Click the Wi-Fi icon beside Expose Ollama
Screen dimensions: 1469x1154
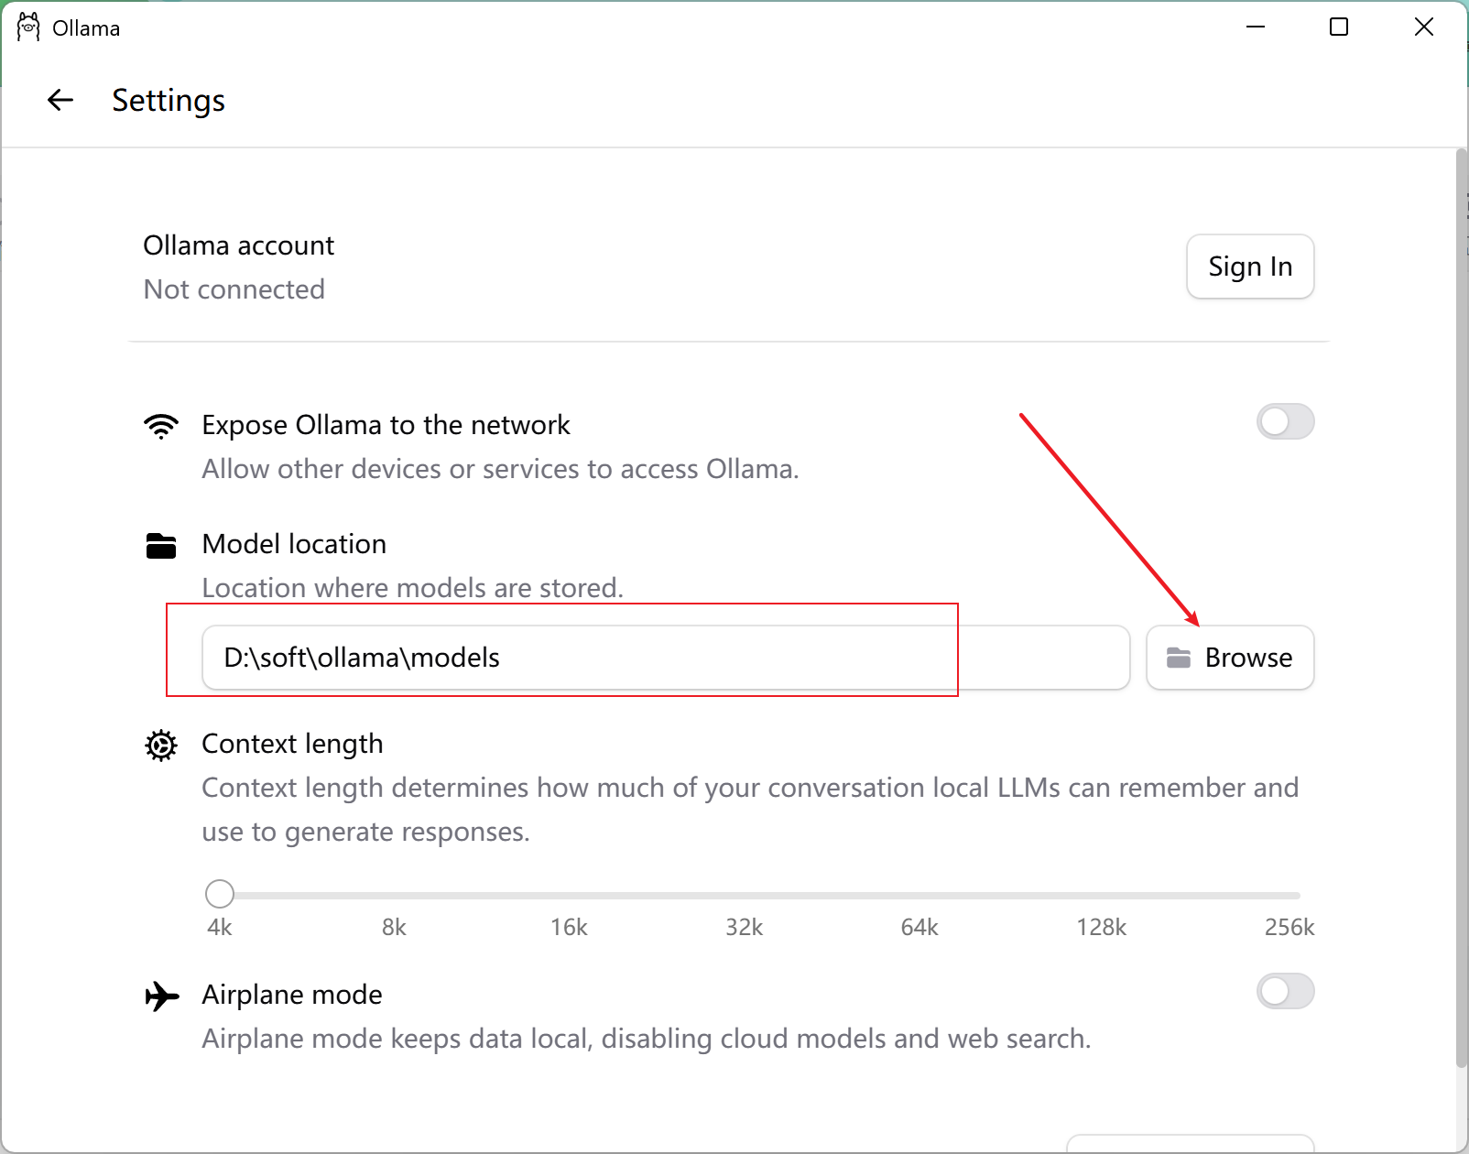coord(161,426)
